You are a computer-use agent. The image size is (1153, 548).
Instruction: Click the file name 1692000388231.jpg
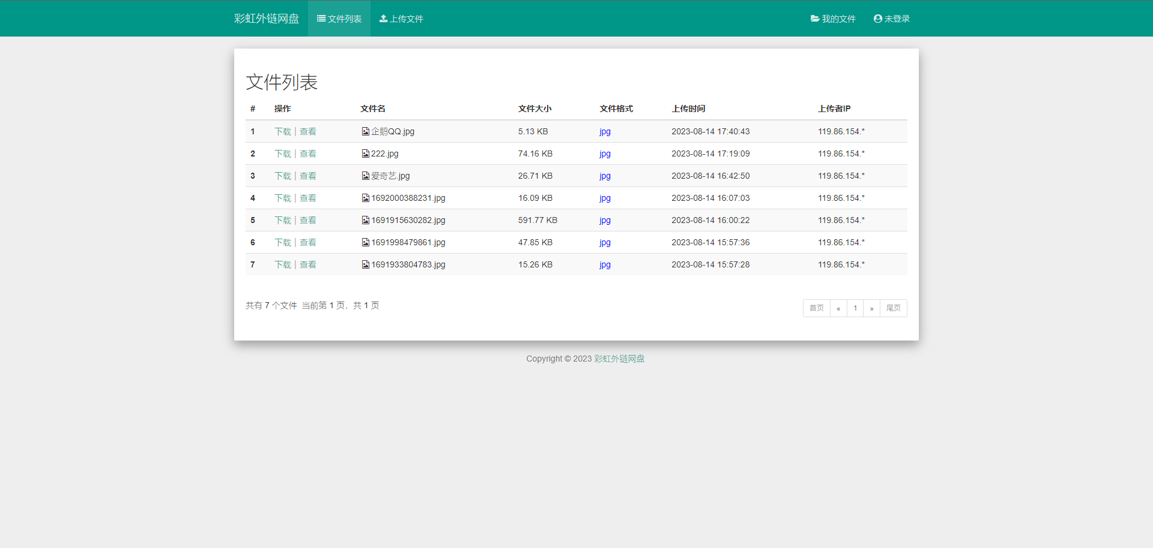coord(408,198)
